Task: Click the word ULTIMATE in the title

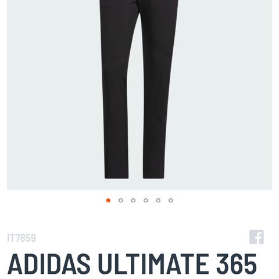Action: tap(153, 264)
